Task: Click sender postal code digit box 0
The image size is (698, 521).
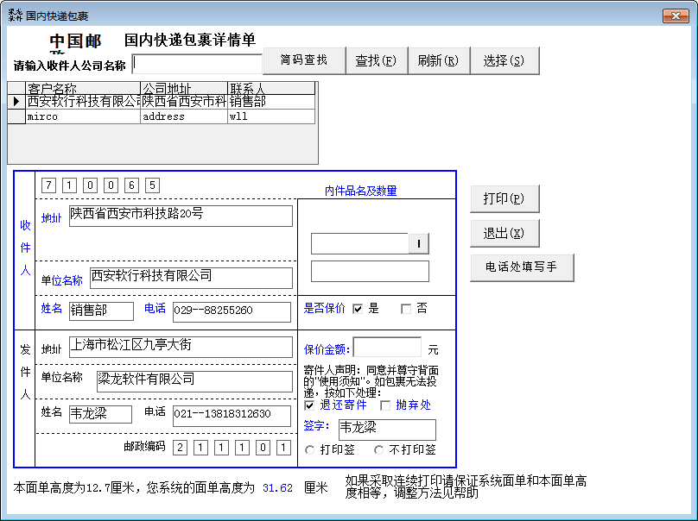Action: (263, 448)
